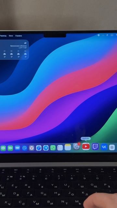This screenshot has width=117, height=208.
Task: Open WhatsApp in the Dock
Action: point(53,148)
